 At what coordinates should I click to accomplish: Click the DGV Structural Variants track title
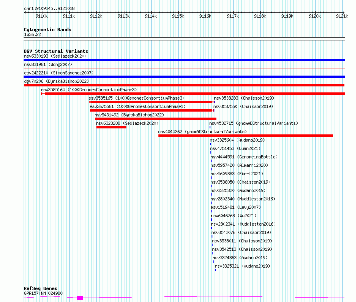pyautogui.click(x=56, y=51)
